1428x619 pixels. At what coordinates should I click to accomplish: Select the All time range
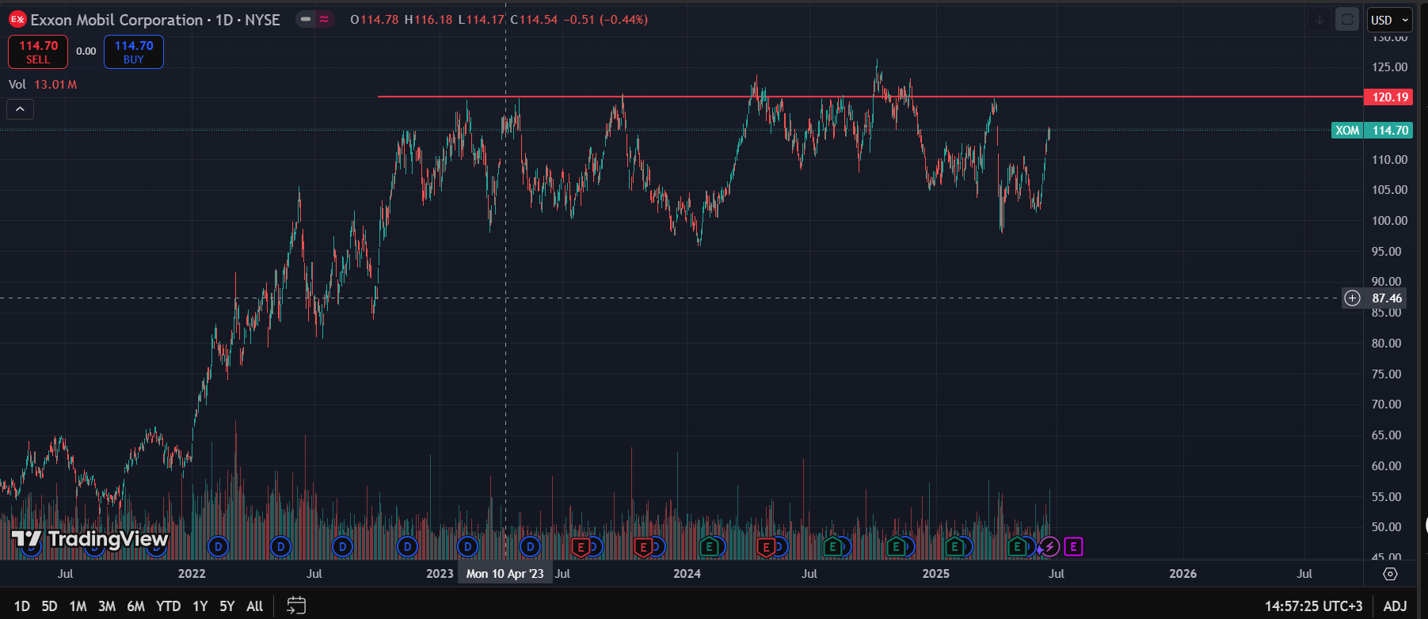[254, 606]
